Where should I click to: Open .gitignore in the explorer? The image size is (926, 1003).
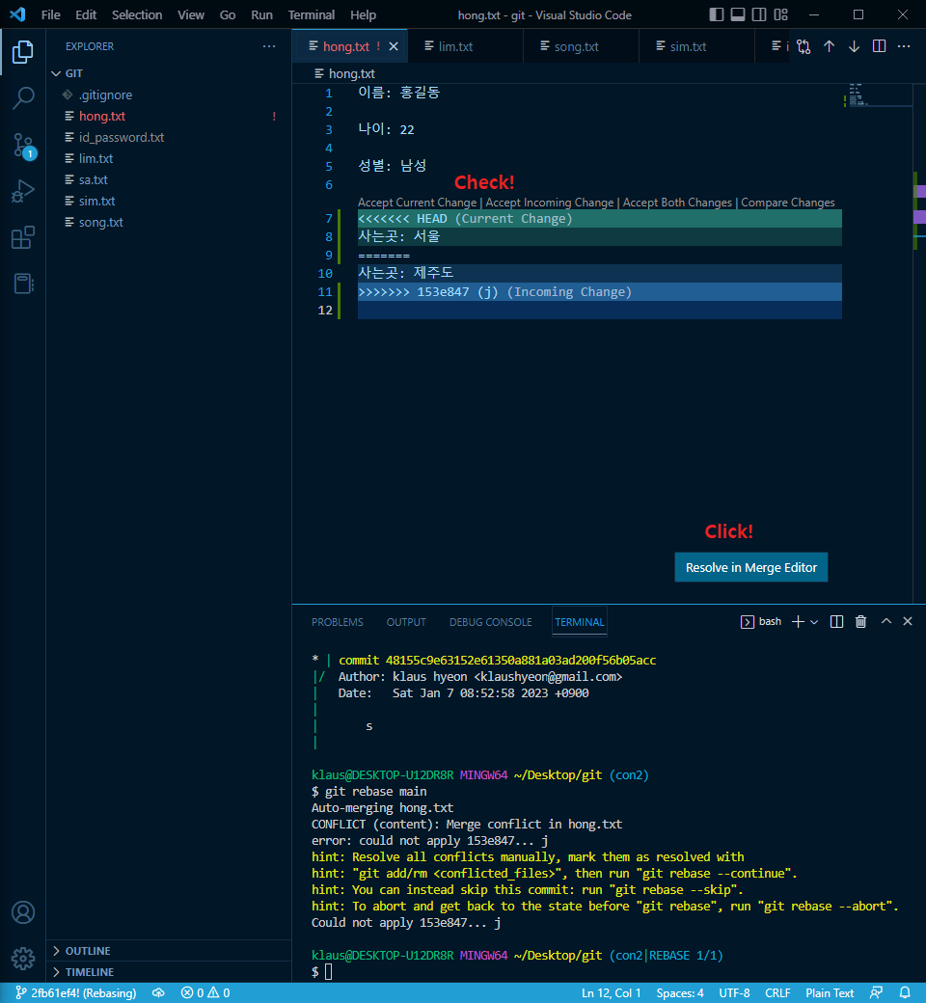pos(169,95)
